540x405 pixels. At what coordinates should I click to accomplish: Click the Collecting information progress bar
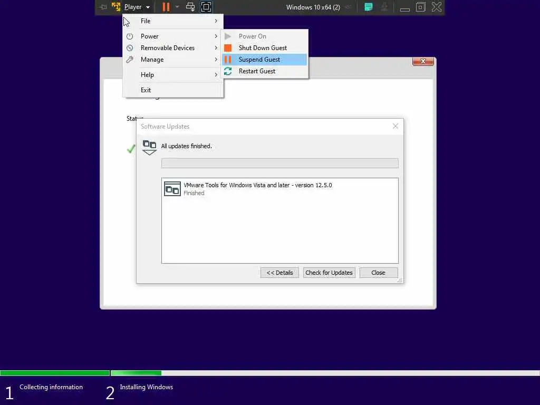tap(55, 373)
